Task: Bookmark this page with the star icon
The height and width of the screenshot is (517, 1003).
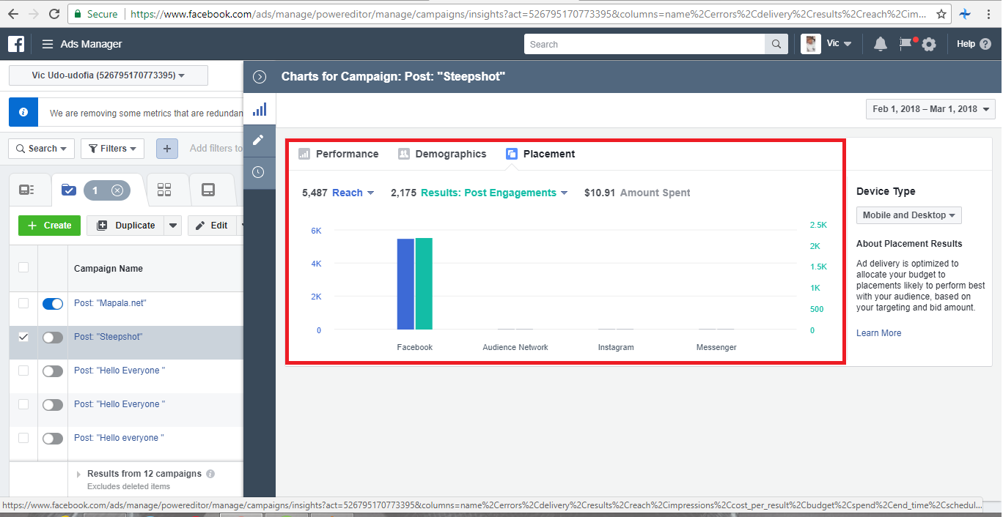Action: [941, 14]
